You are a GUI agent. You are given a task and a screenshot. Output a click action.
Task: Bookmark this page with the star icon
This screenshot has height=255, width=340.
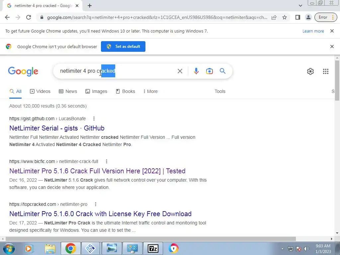[285, 17]
